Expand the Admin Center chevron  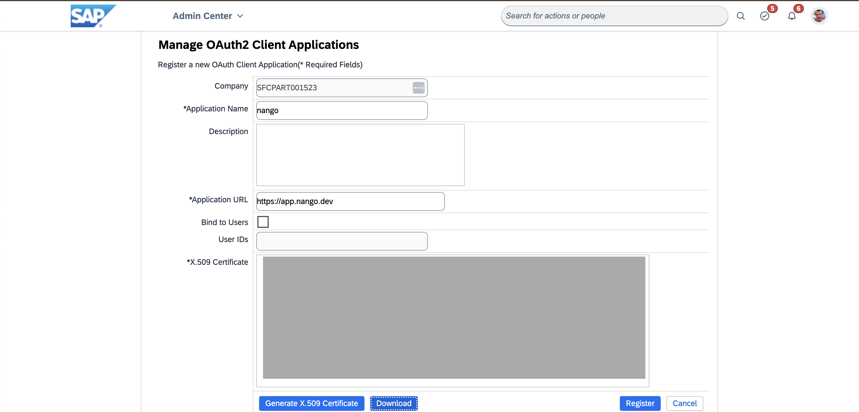(240, 16)
